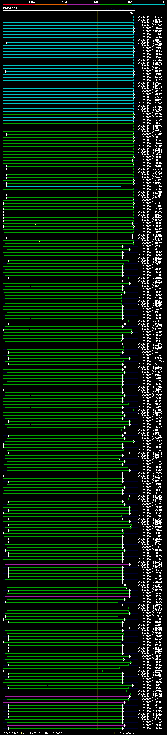
Task: Select the UniRef100_Q9HKM1 label
Action: [150, 521]
